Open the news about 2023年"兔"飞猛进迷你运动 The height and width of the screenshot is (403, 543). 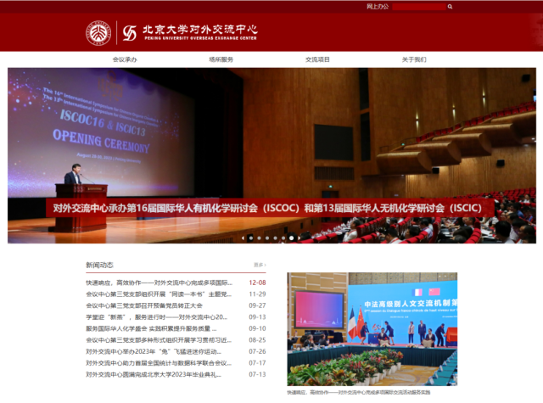pos(154,351)
